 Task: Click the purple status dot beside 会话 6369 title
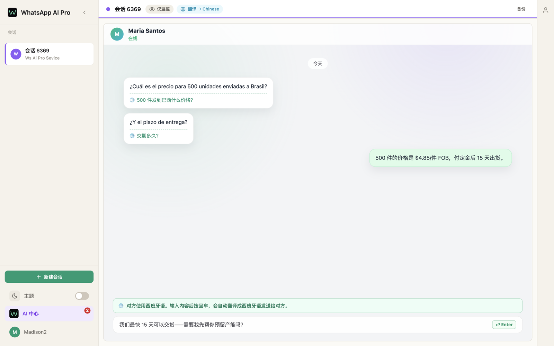[108, 9]
